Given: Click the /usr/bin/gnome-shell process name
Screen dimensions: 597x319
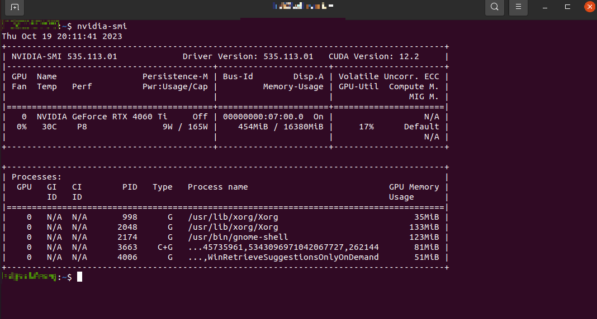Looking at the screenshot, I should click(238, 238).
